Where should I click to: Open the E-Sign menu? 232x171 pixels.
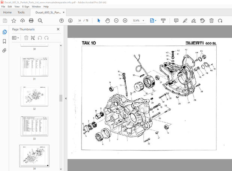pyautogui.click(x=25, y=7)
